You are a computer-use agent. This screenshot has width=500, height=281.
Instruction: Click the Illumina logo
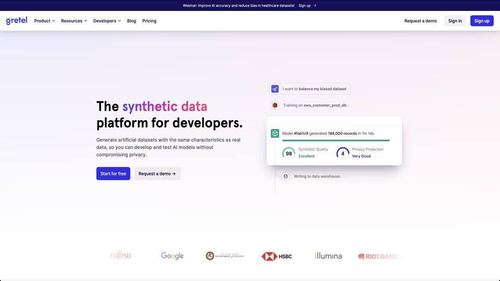click(x=328, y=256)
